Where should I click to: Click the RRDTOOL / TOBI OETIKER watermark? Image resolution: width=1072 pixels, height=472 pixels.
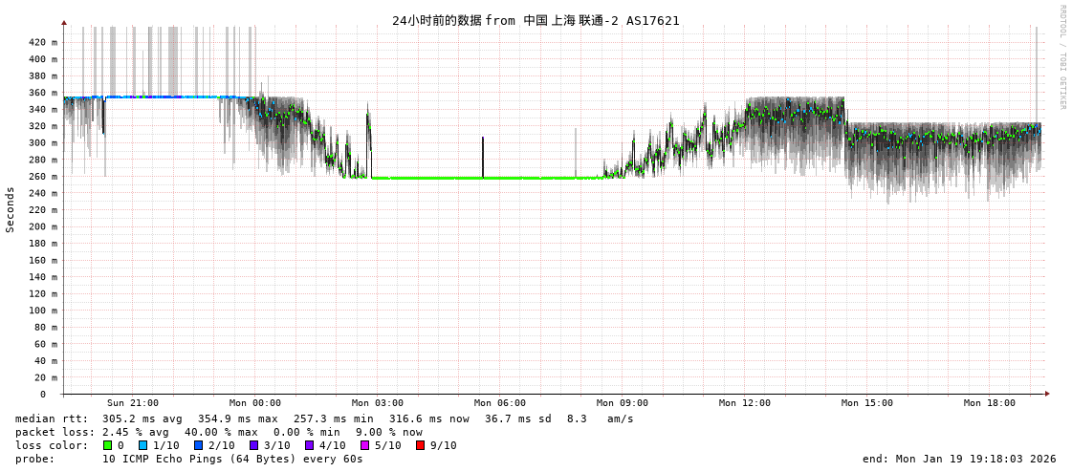[x=1061, y=57]
